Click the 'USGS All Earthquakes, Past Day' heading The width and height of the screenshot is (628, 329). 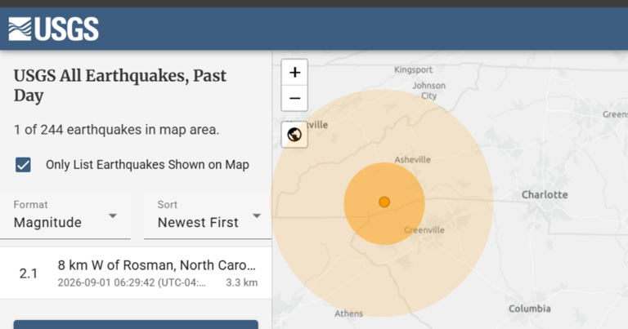tap(120, 85)
